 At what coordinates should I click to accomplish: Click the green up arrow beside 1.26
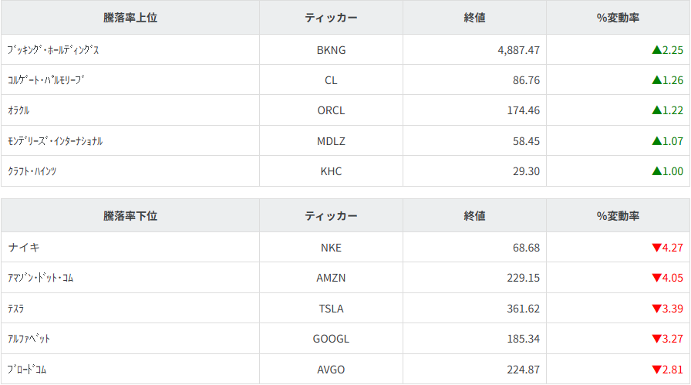[656, 79]
